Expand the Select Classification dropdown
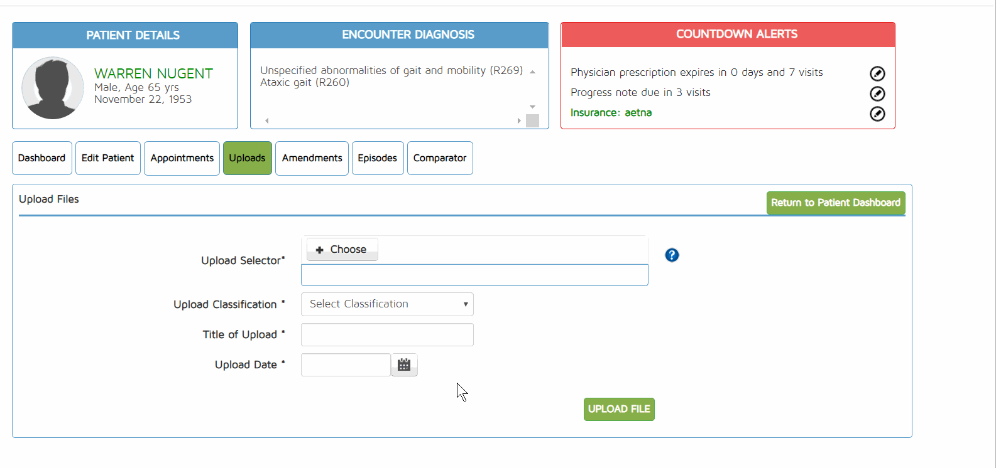This screenshot has height=468, width=996. (x=387, y=304)
